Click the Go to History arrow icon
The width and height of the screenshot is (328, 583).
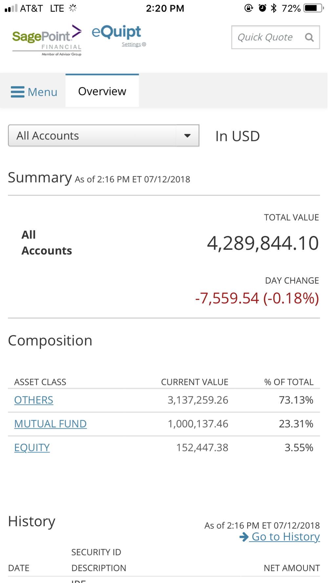coord(244,537)
